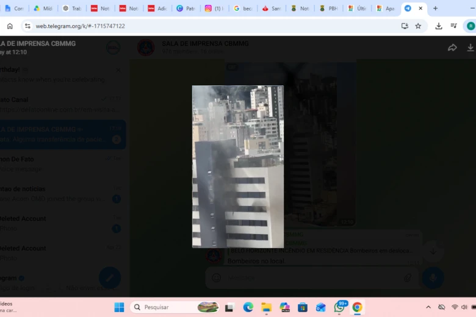
Task: Install app icon in the address bar
Action: click(405, 26)
